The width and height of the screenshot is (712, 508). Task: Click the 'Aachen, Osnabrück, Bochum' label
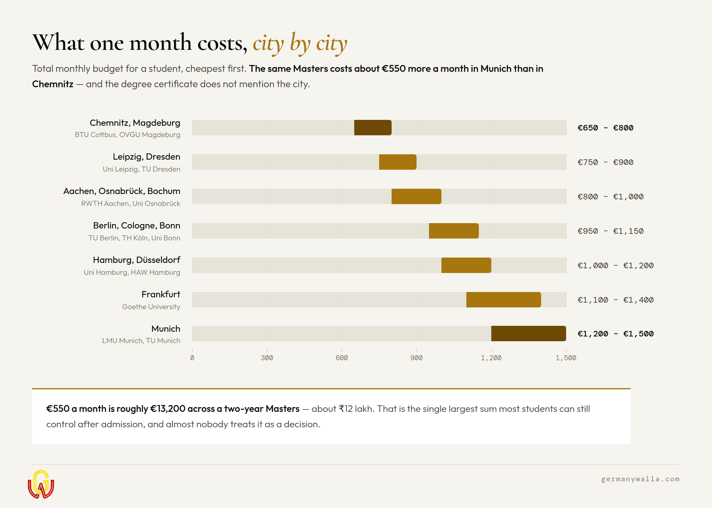(122, 191)
